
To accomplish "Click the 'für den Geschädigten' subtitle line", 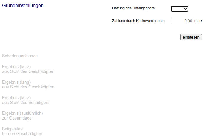I will tap(22, 134).
